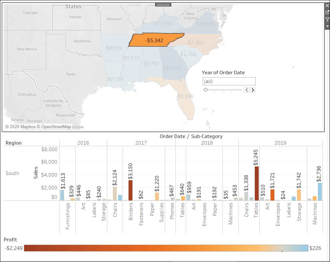The height and width of the screenshot is (262, 330).
Task: Click the open-in-new-window icon on the side toolbar
Action: click(327, 12)
